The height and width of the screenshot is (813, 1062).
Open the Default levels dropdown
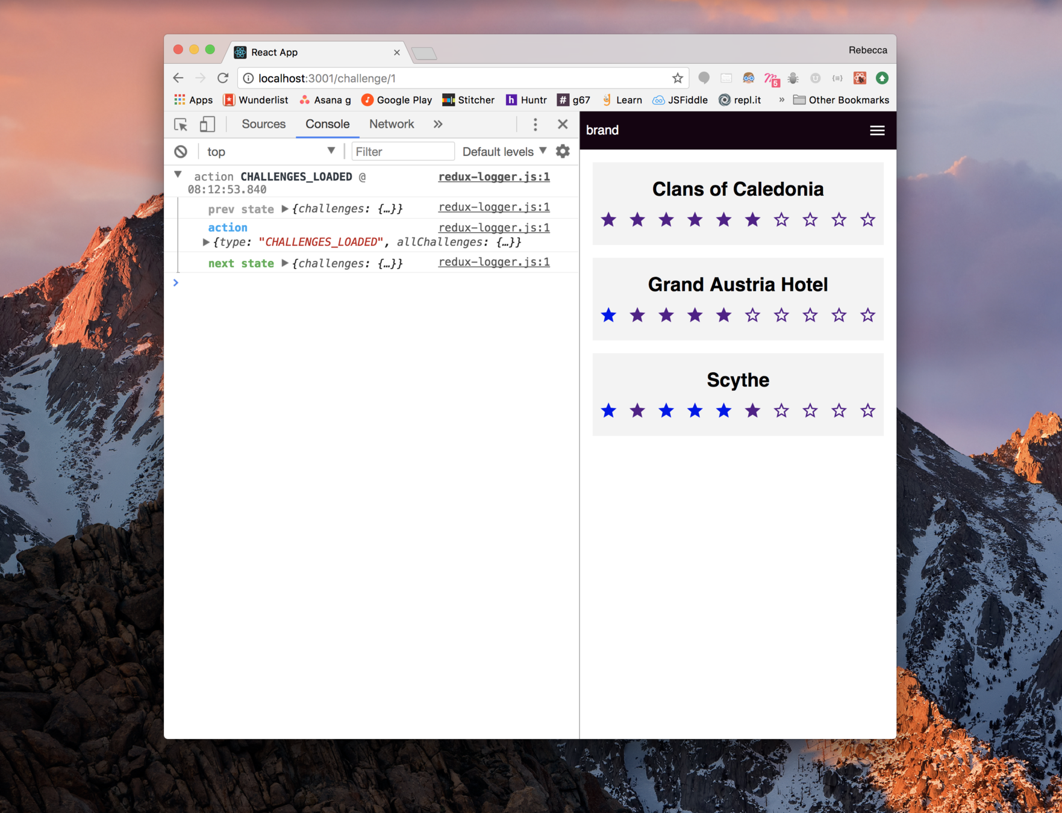(x=504, y=152)
